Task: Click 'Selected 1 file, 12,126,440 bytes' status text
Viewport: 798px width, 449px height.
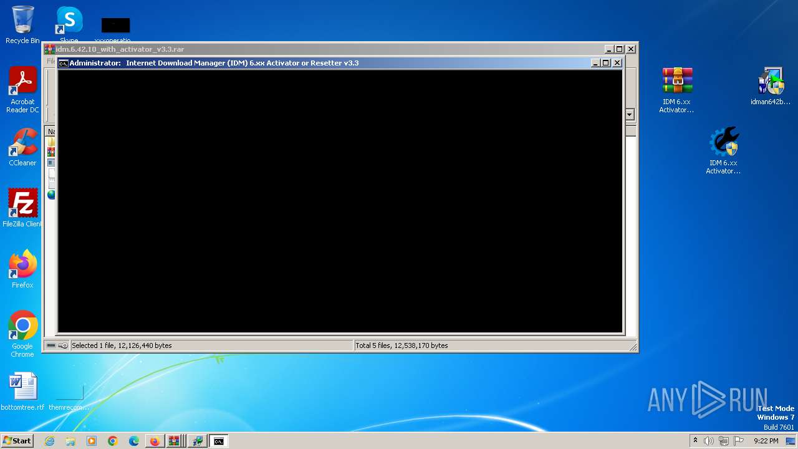Action: (122, 345)
